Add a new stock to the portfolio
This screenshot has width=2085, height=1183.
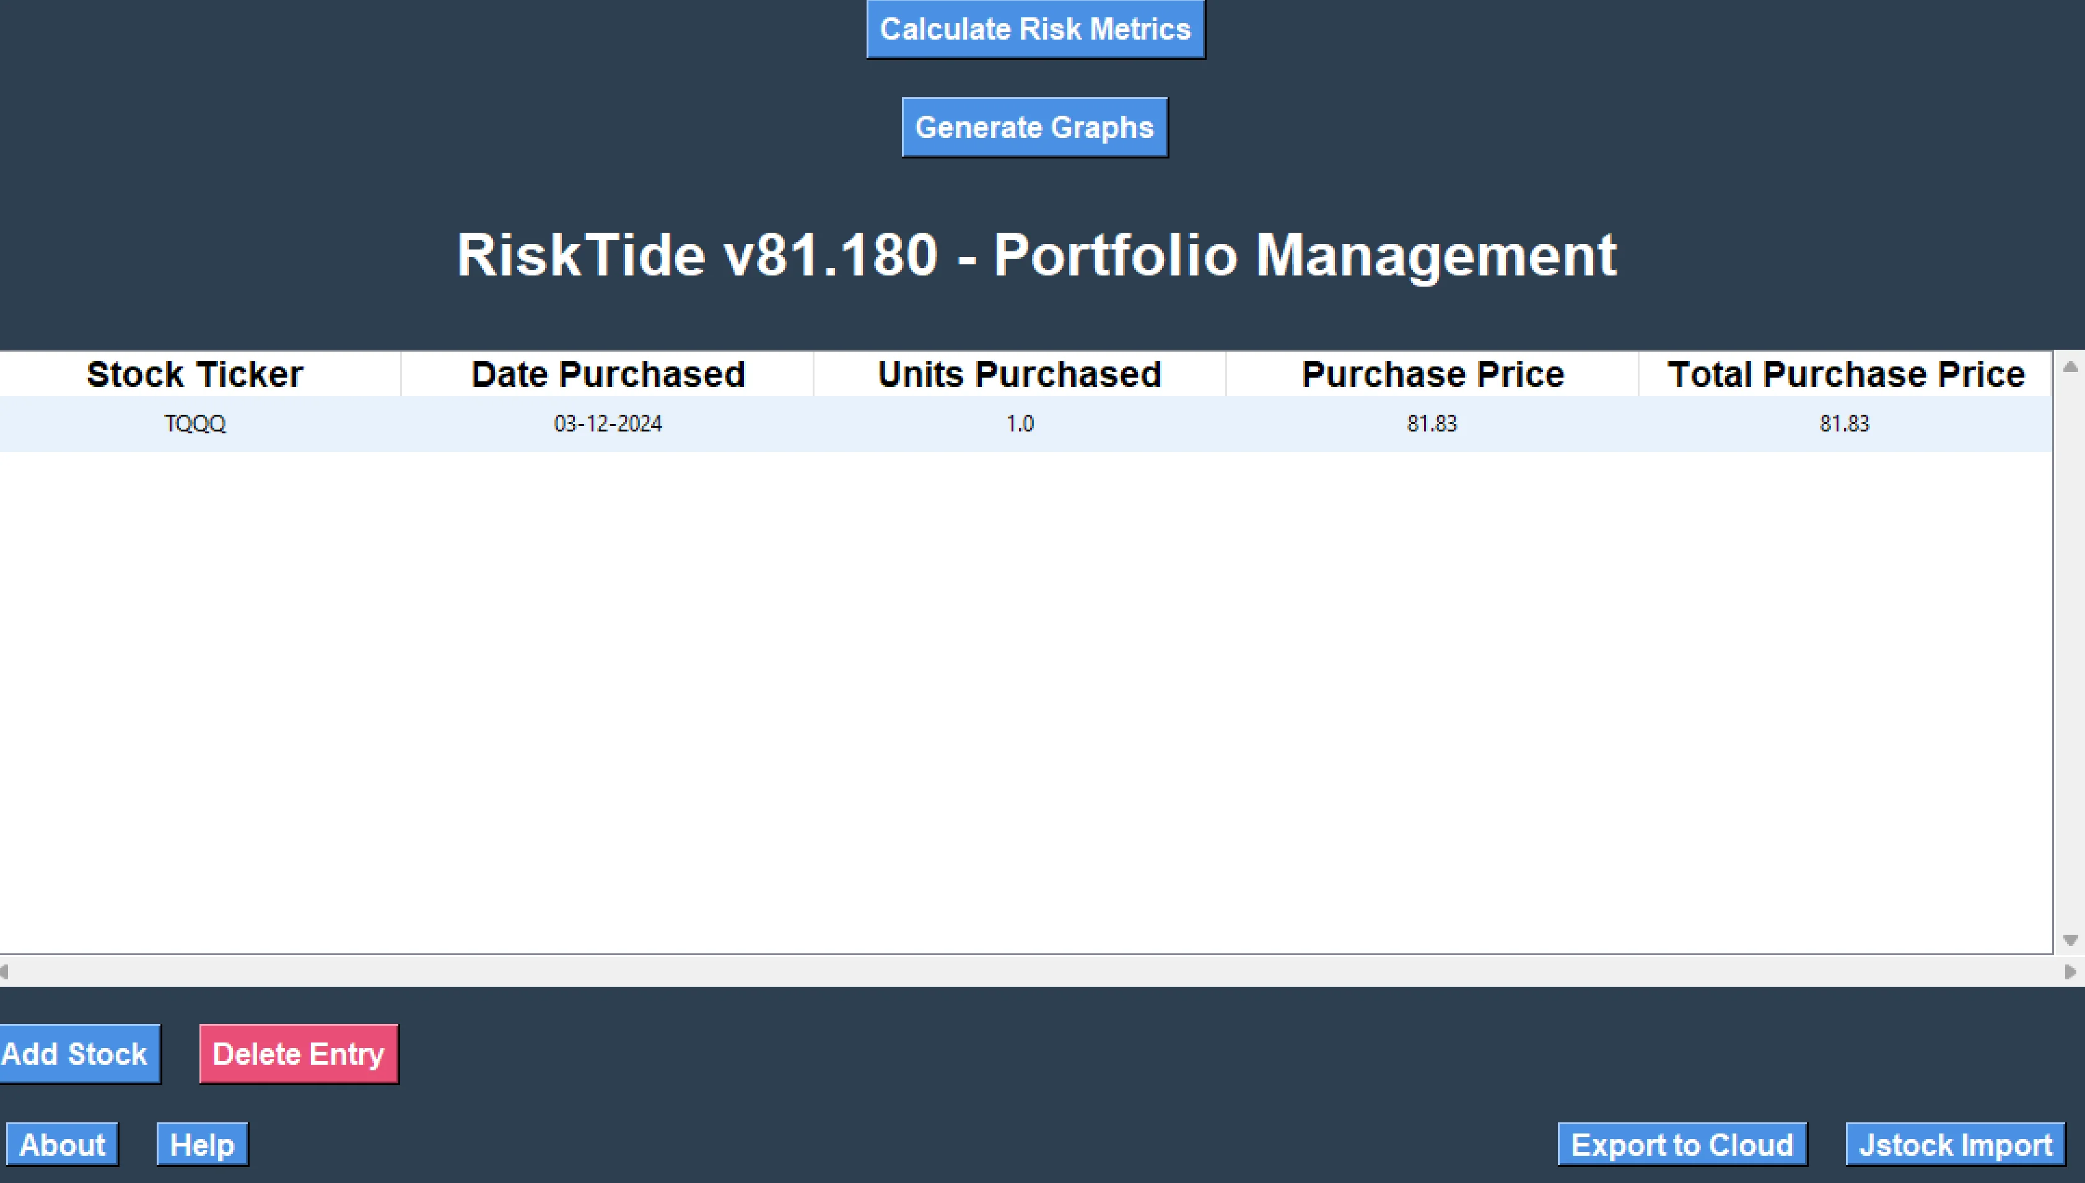point(78,1054)
